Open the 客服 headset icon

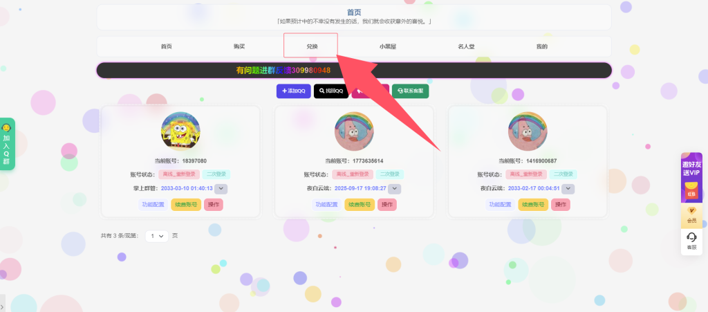[x=691, y=241]
